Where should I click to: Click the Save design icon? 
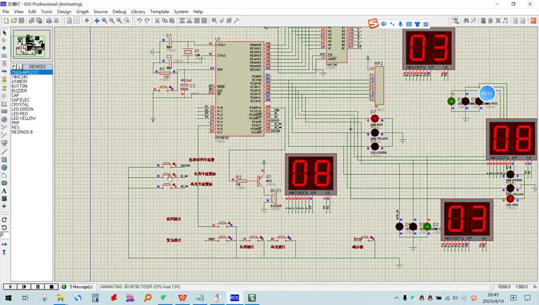(x=21, y=21)
